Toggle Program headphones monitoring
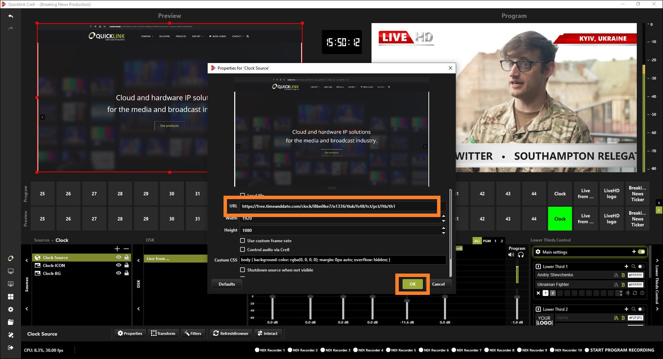 pos(521,255)
